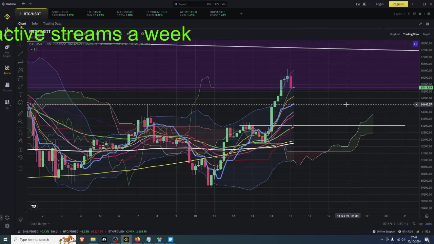Switch to Original chart view

tap(395, 34)
